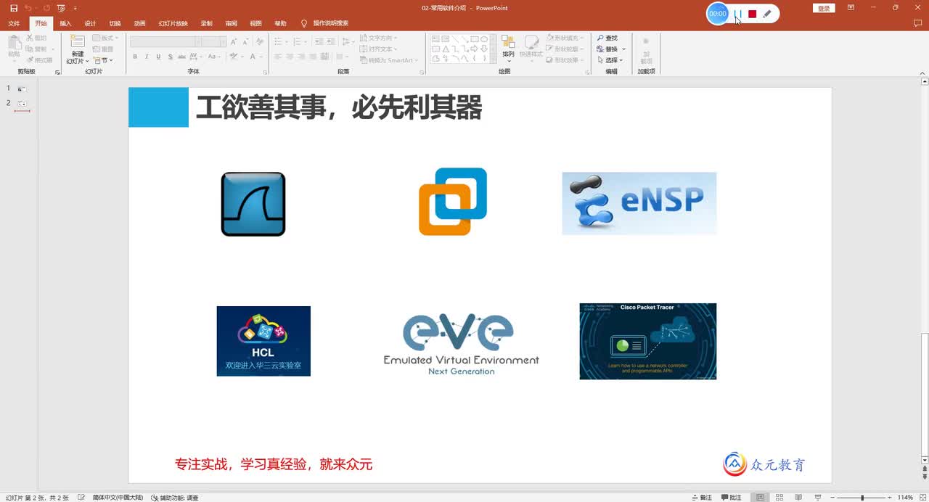The height and width of the screenshot is (502, 929).
Task: Click the recorder's pencil annotate icon
Action: (767, 14)
